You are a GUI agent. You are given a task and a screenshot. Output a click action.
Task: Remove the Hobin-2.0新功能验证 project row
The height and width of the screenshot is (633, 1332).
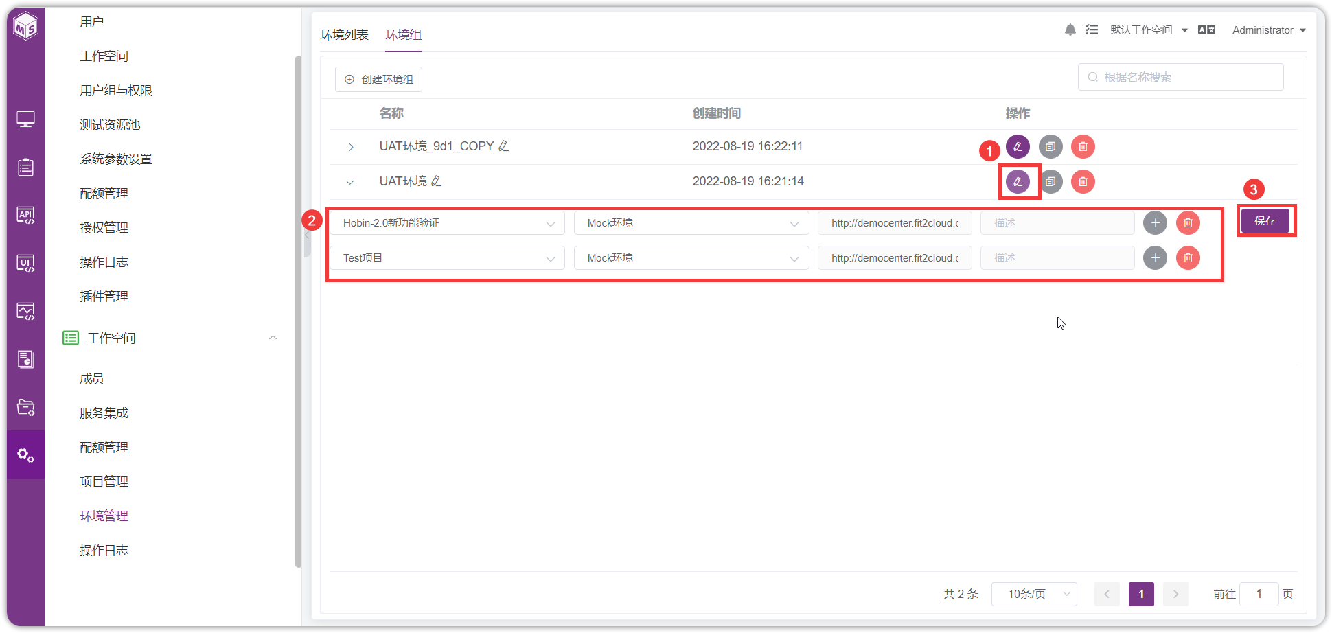[1188, 222]
